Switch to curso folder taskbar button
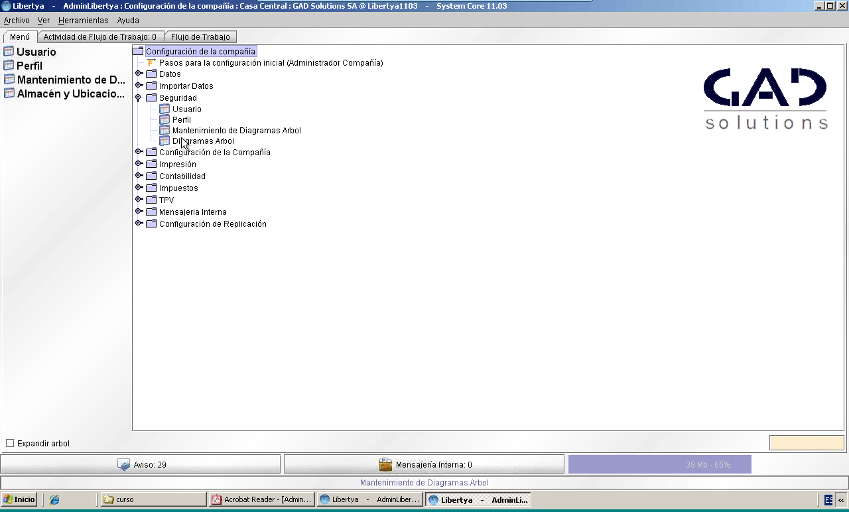 [153, 499]
